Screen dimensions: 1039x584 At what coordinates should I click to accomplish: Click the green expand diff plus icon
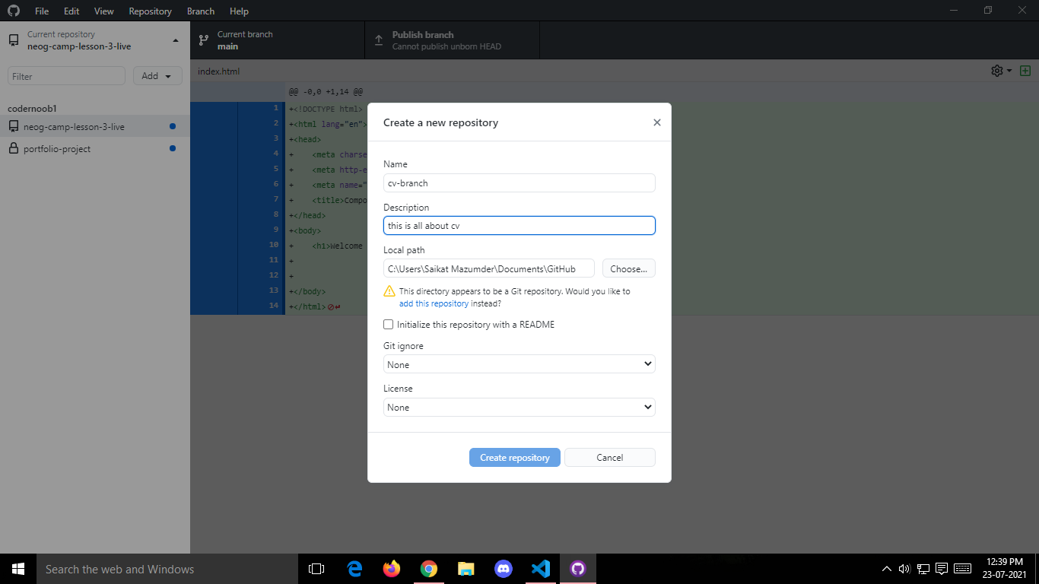coord(1025,71)
